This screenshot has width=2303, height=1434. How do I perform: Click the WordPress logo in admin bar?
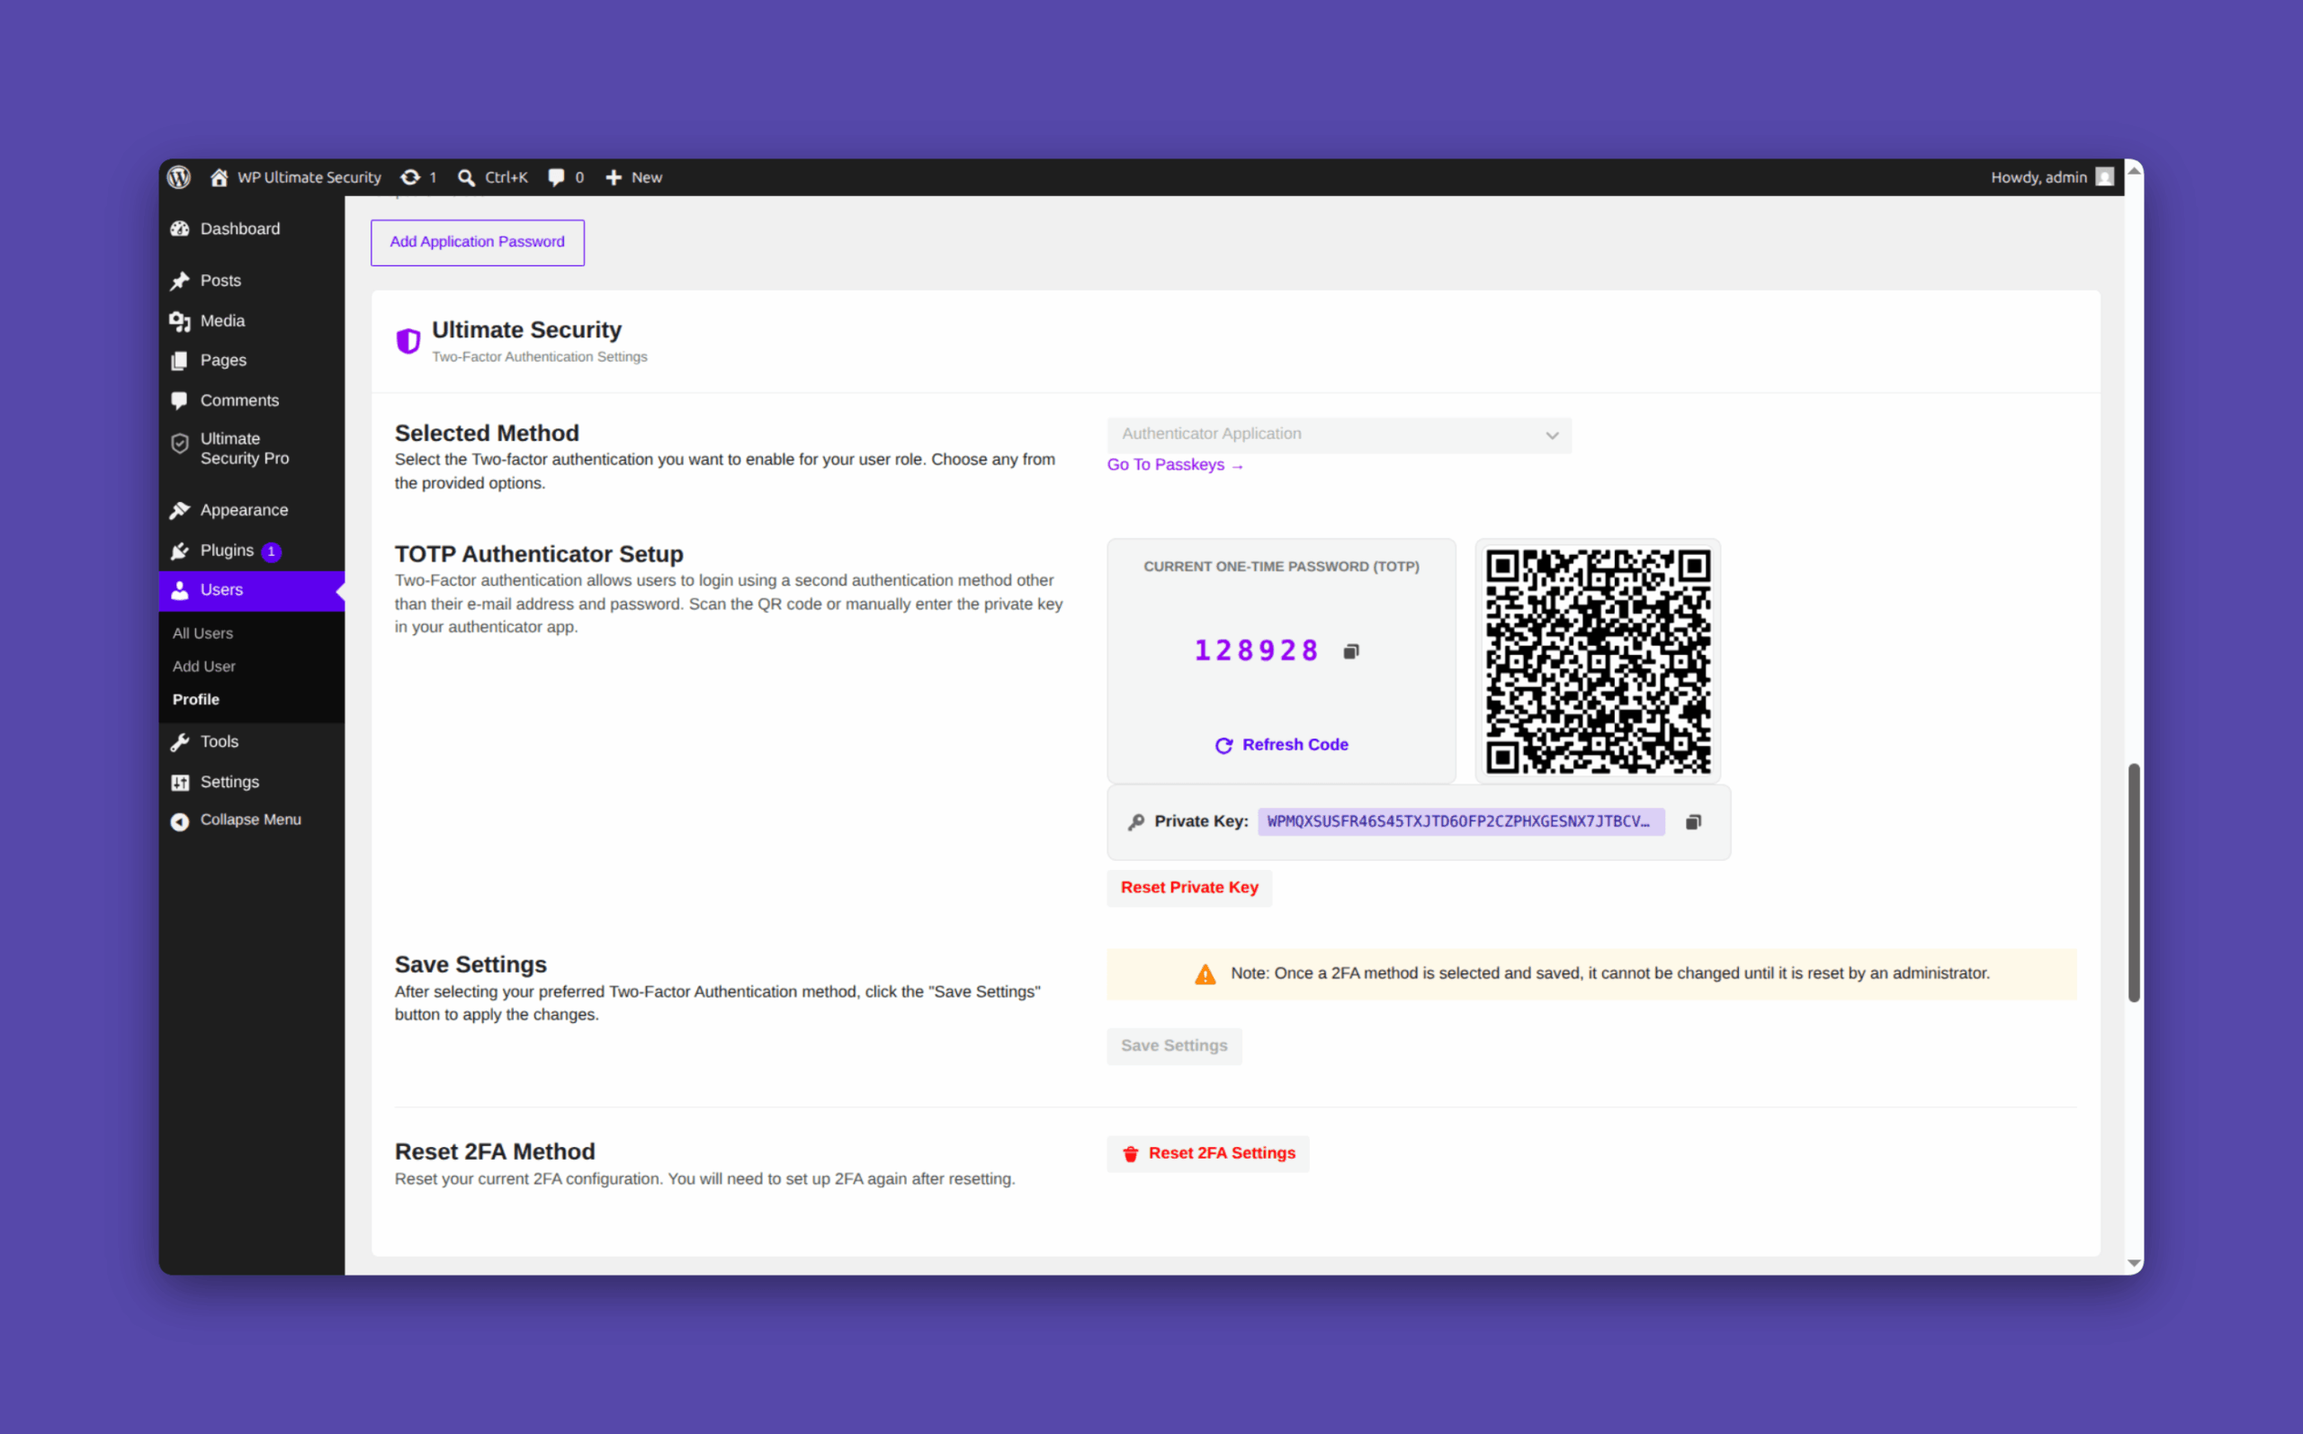179,177
